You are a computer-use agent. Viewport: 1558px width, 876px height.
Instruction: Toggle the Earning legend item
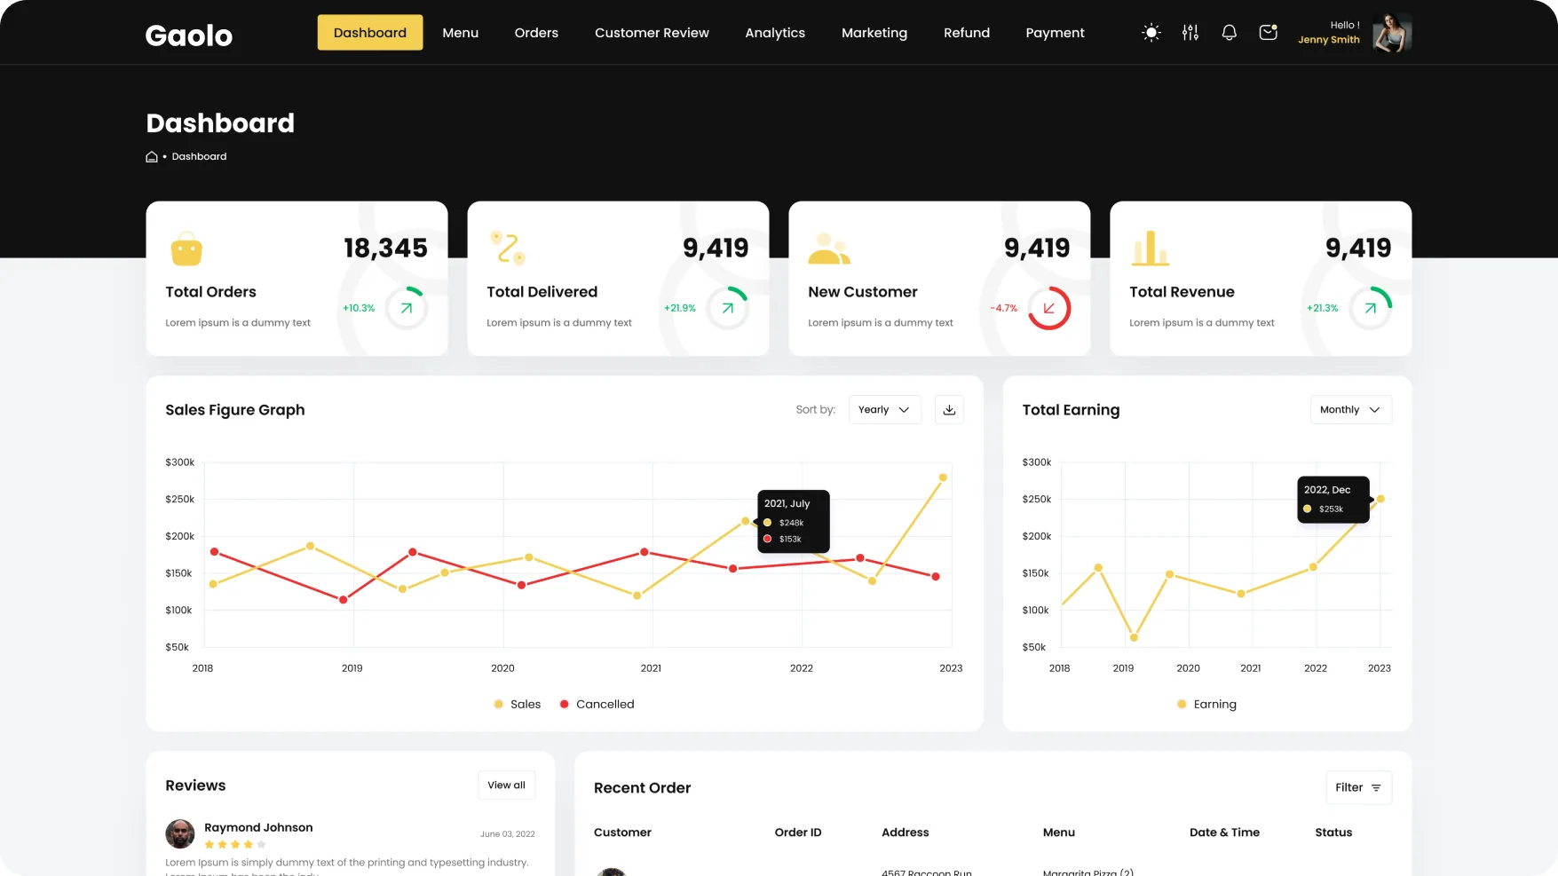(x=1206, y=705)
